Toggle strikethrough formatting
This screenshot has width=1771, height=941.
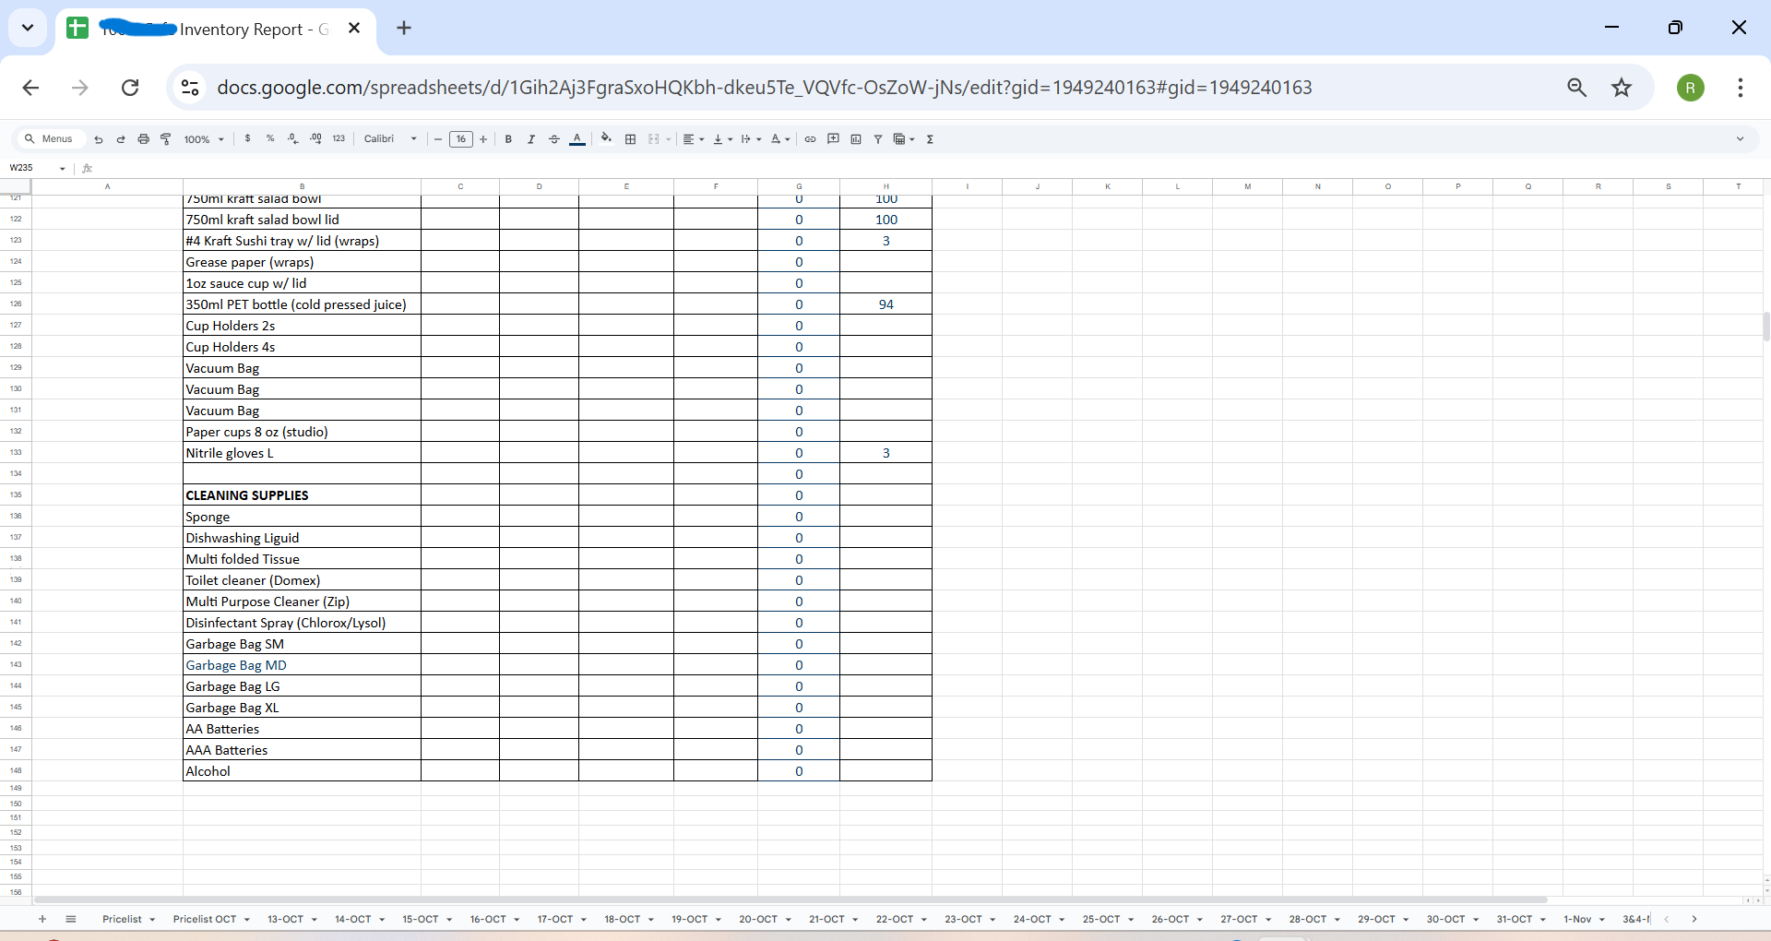pyautogui.click(x=554, y=139)
